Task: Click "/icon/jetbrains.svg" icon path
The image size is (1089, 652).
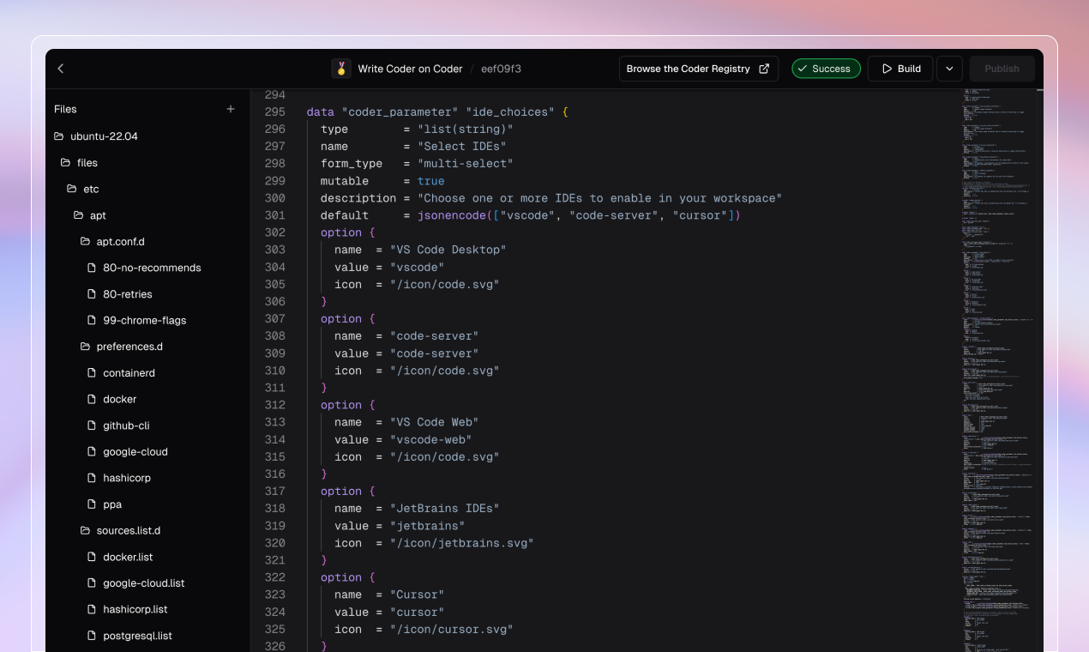Action: pyautogui.click(x=462, y=543)
